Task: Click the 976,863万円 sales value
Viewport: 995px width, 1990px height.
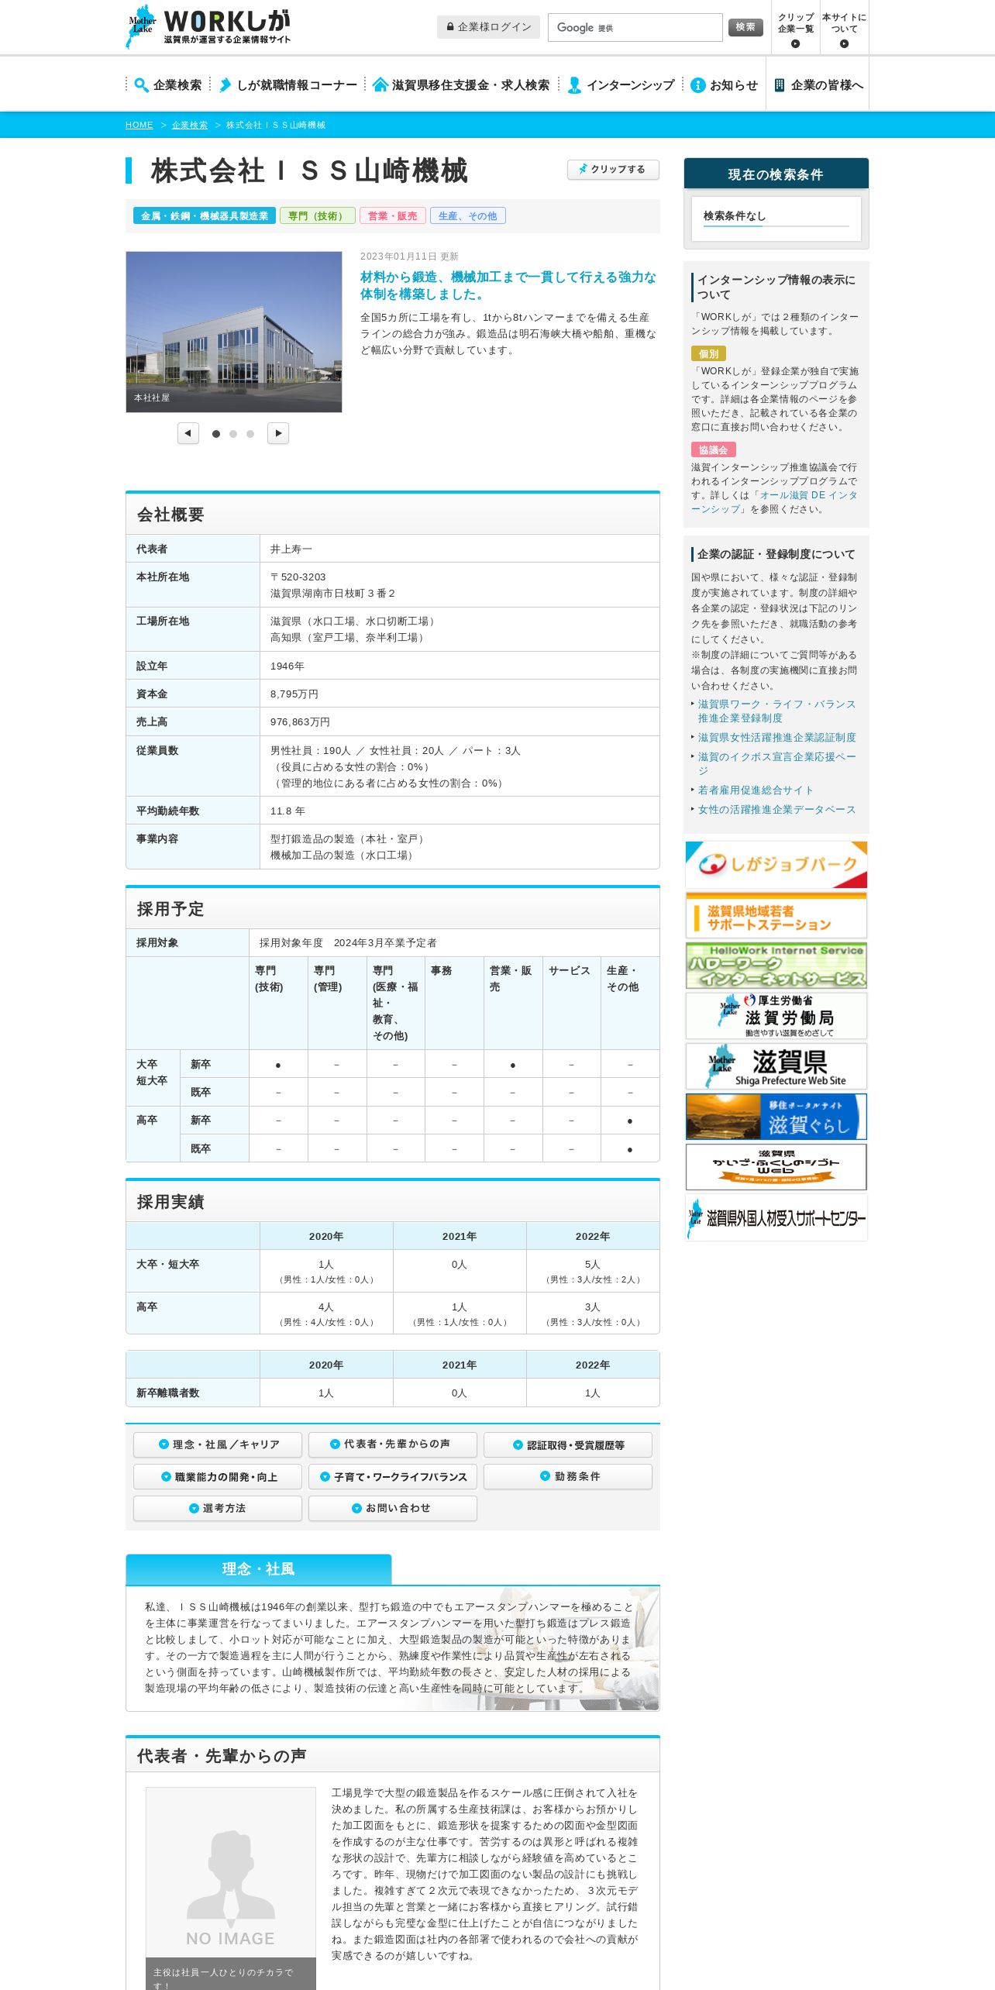Action: click(x=300, y=722)
